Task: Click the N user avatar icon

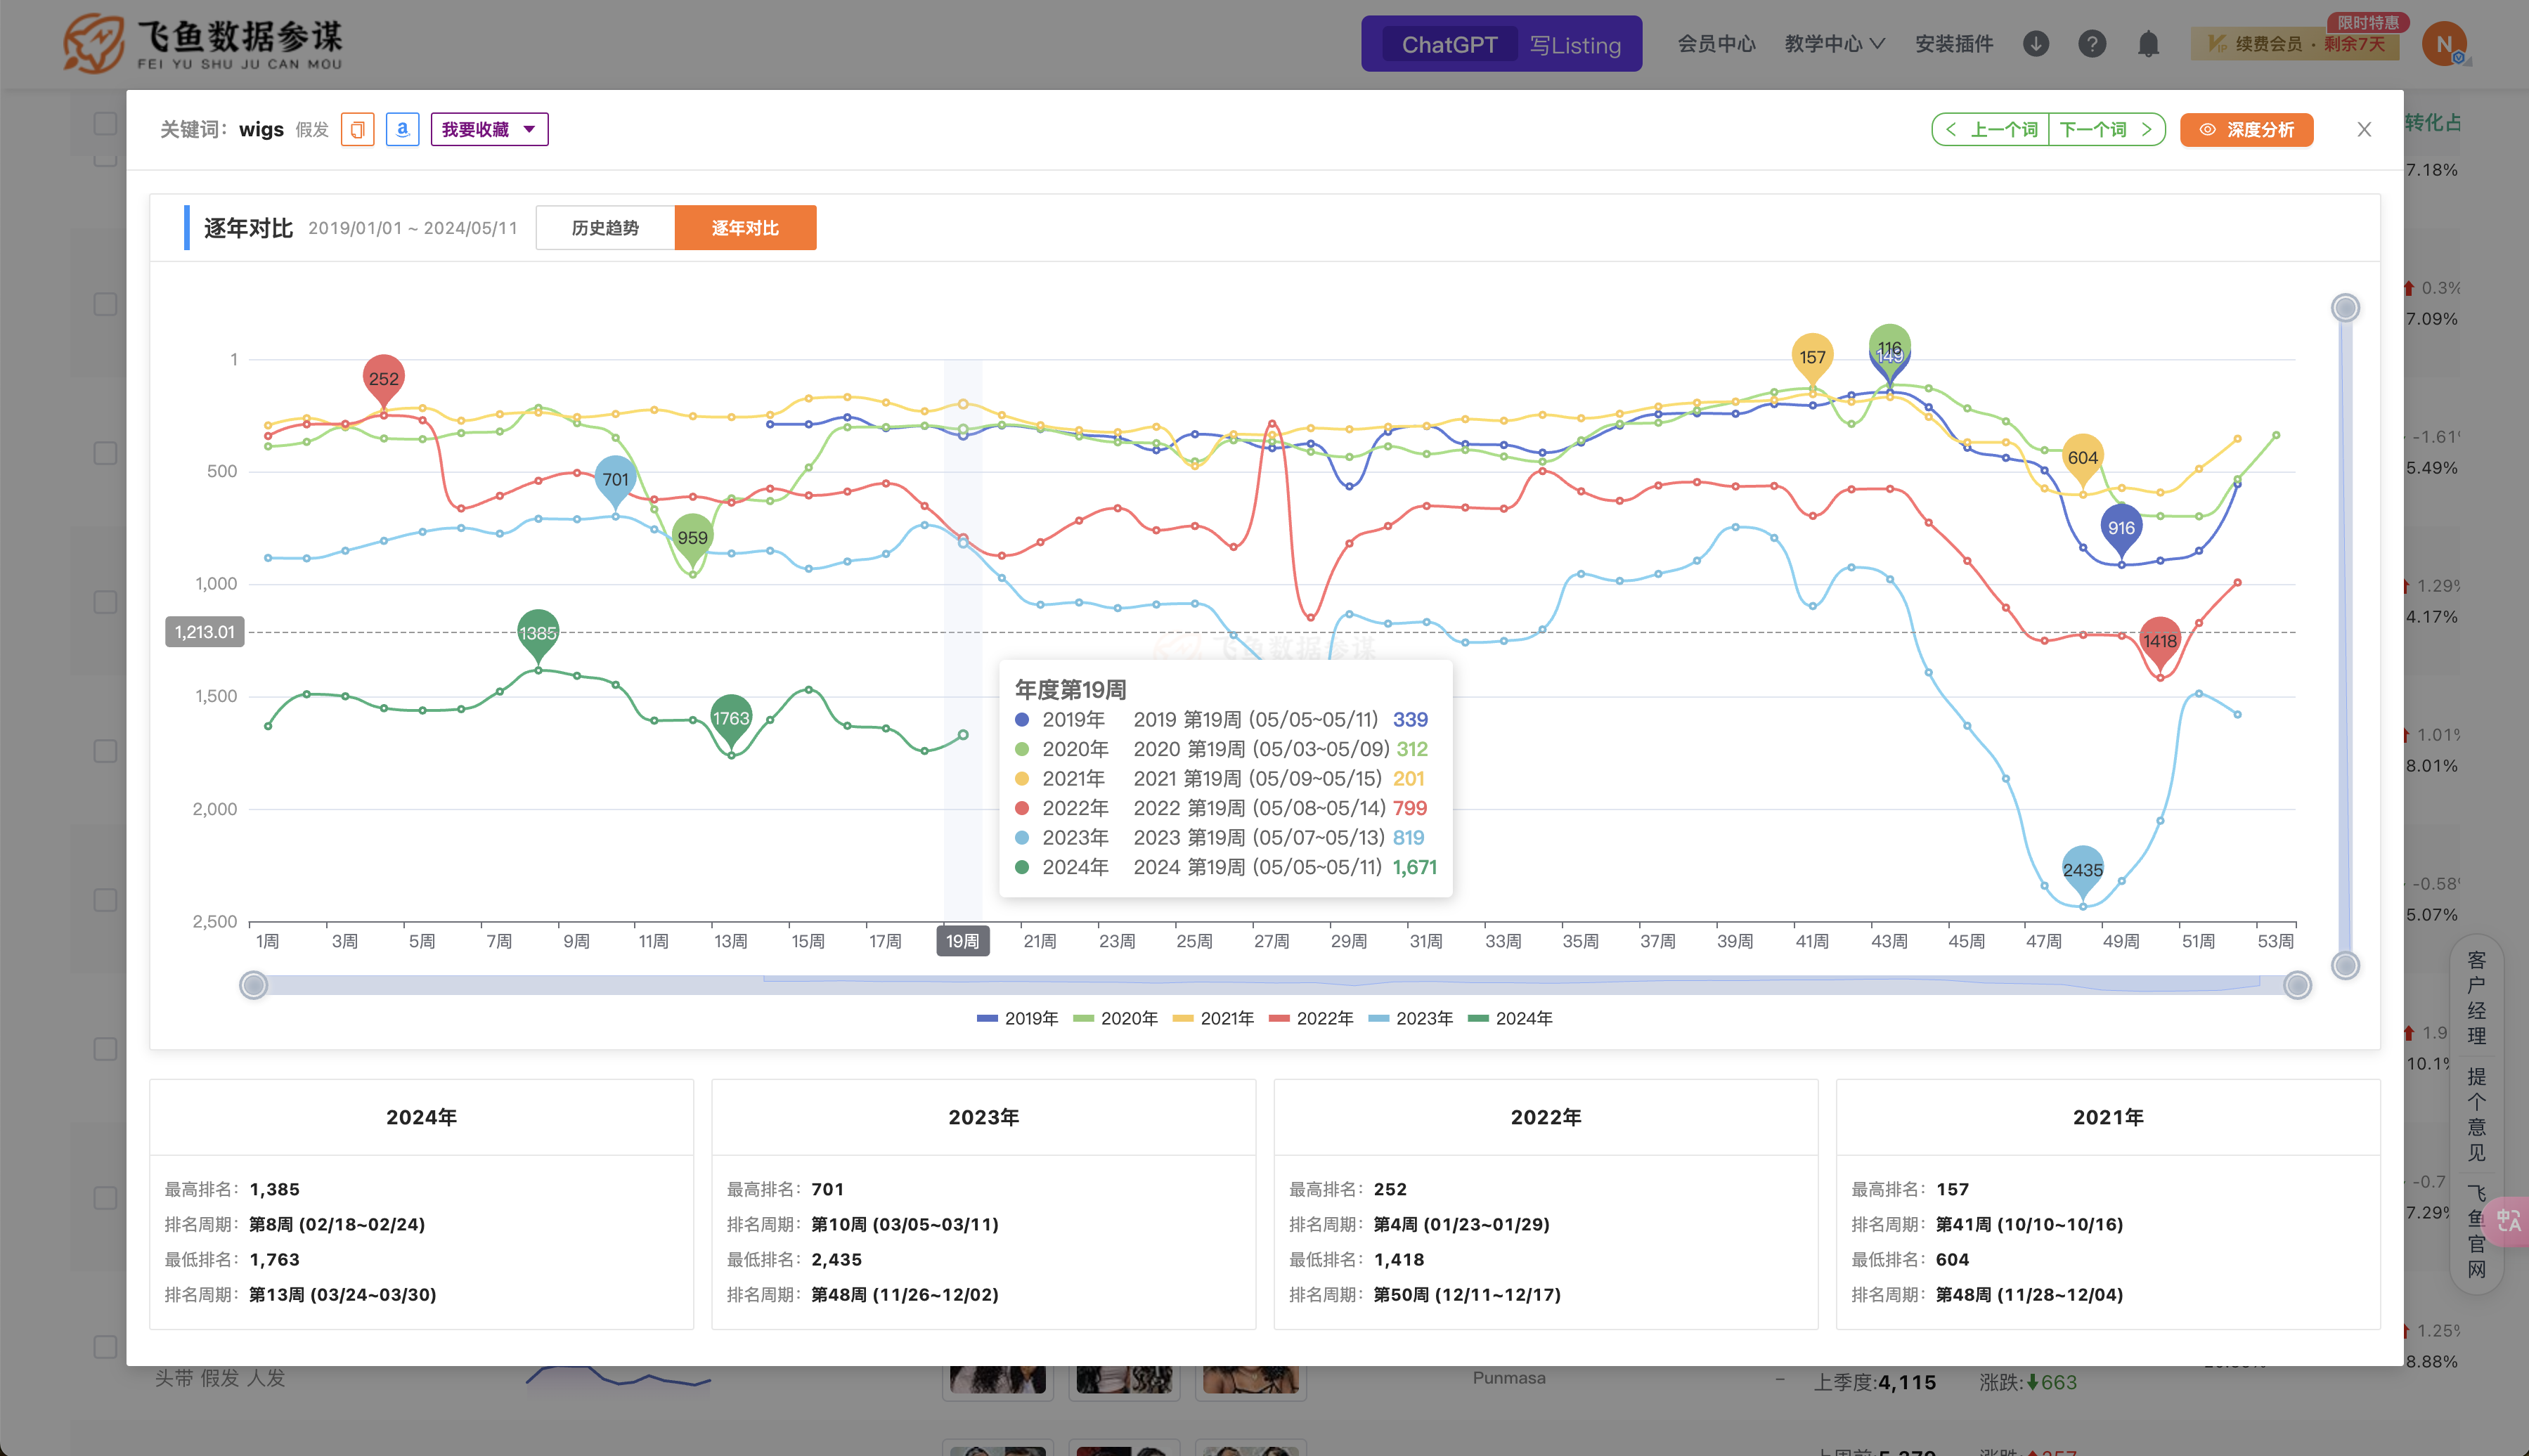Action: click(2444, 43)
